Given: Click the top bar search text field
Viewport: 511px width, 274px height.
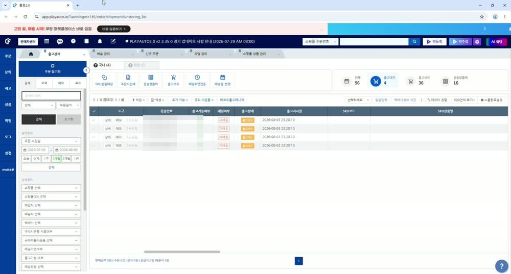Looking at the screenshot, I should [x=374, y=42].
